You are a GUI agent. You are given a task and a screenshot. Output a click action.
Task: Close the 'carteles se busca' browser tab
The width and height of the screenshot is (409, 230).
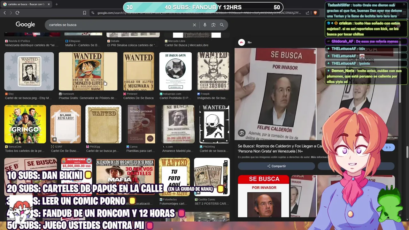tap(48, 4)
